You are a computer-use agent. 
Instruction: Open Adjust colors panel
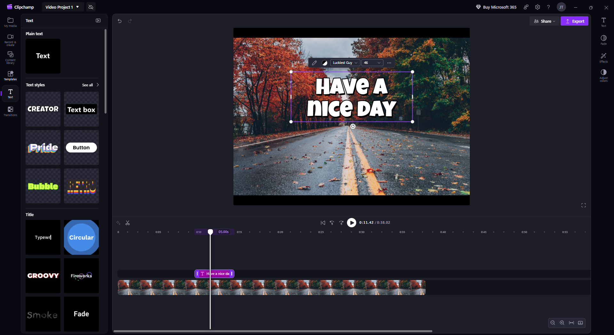click(603, 75)
